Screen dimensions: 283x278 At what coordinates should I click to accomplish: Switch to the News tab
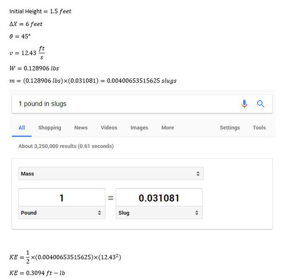pyautogui.click(x=81, y=127)
